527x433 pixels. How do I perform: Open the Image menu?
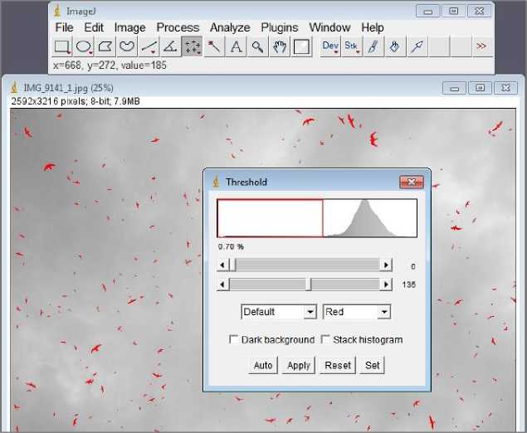click(x=129, y=27)
